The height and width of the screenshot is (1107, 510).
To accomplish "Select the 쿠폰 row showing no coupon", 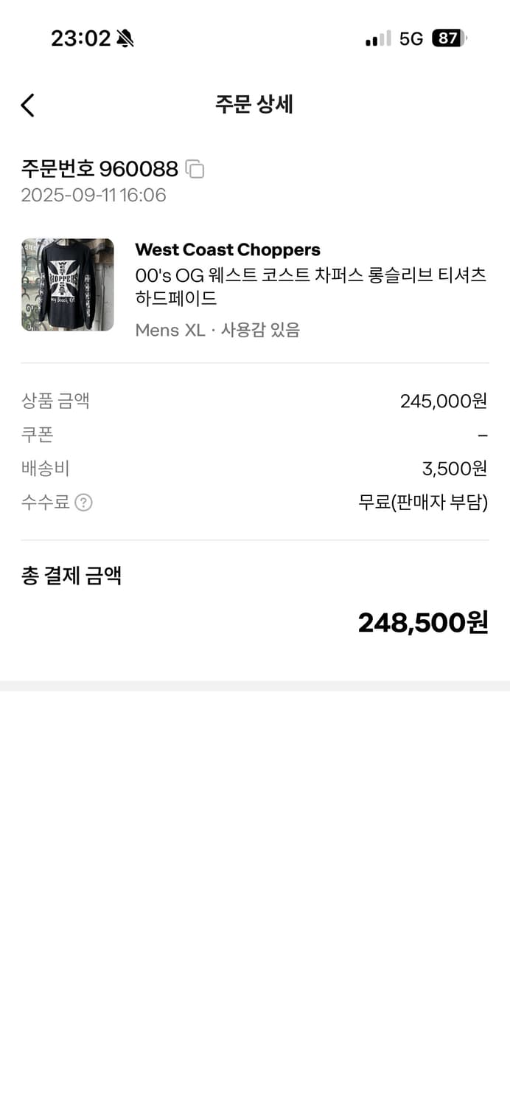I will (x=254, y=435).
